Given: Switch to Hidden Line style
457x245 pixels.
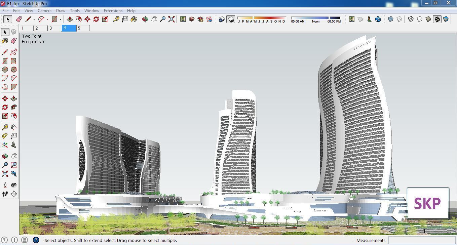Looking at the screenshot, I should [x=420, y=19].
